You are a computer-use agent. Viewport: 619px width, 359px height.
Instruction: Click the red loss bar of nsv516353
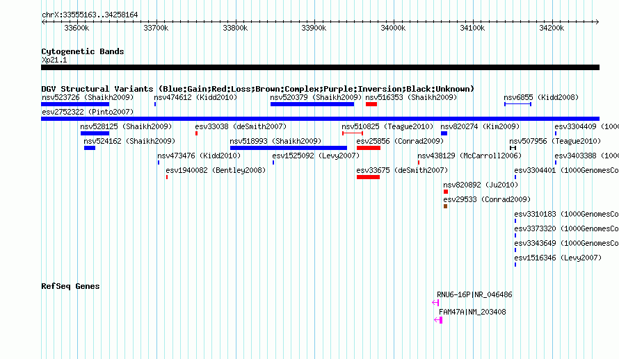[371, 104]
